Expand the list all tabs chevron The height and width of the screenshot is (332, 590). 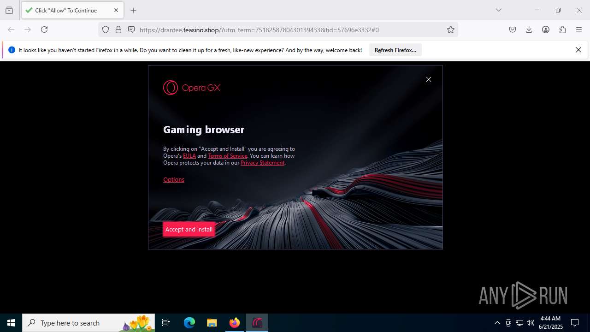(x=499, y=10)
